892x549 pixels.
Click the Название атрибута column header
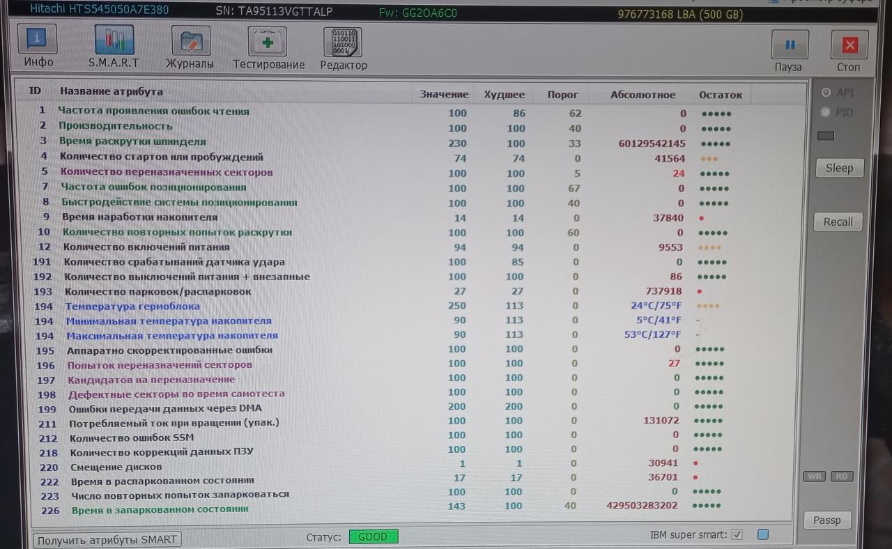coord(111,91)
